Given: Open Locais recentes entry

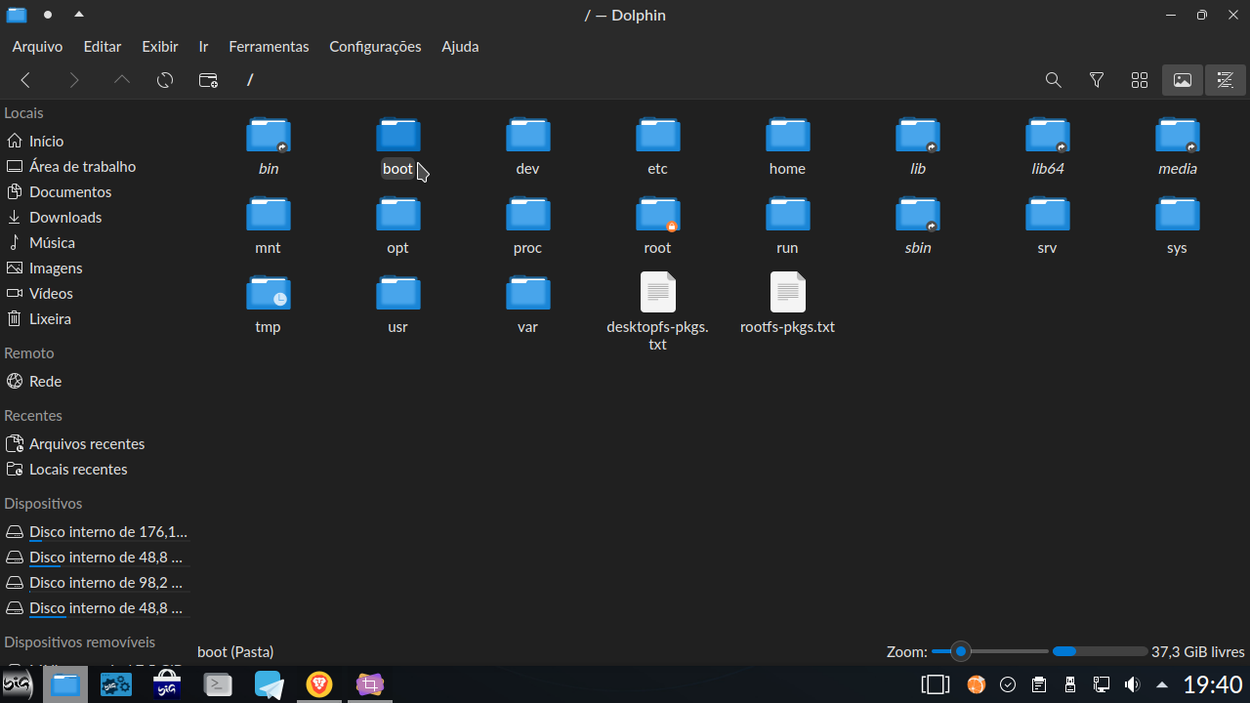Looking at the screenshot, I should coord(96,469).
